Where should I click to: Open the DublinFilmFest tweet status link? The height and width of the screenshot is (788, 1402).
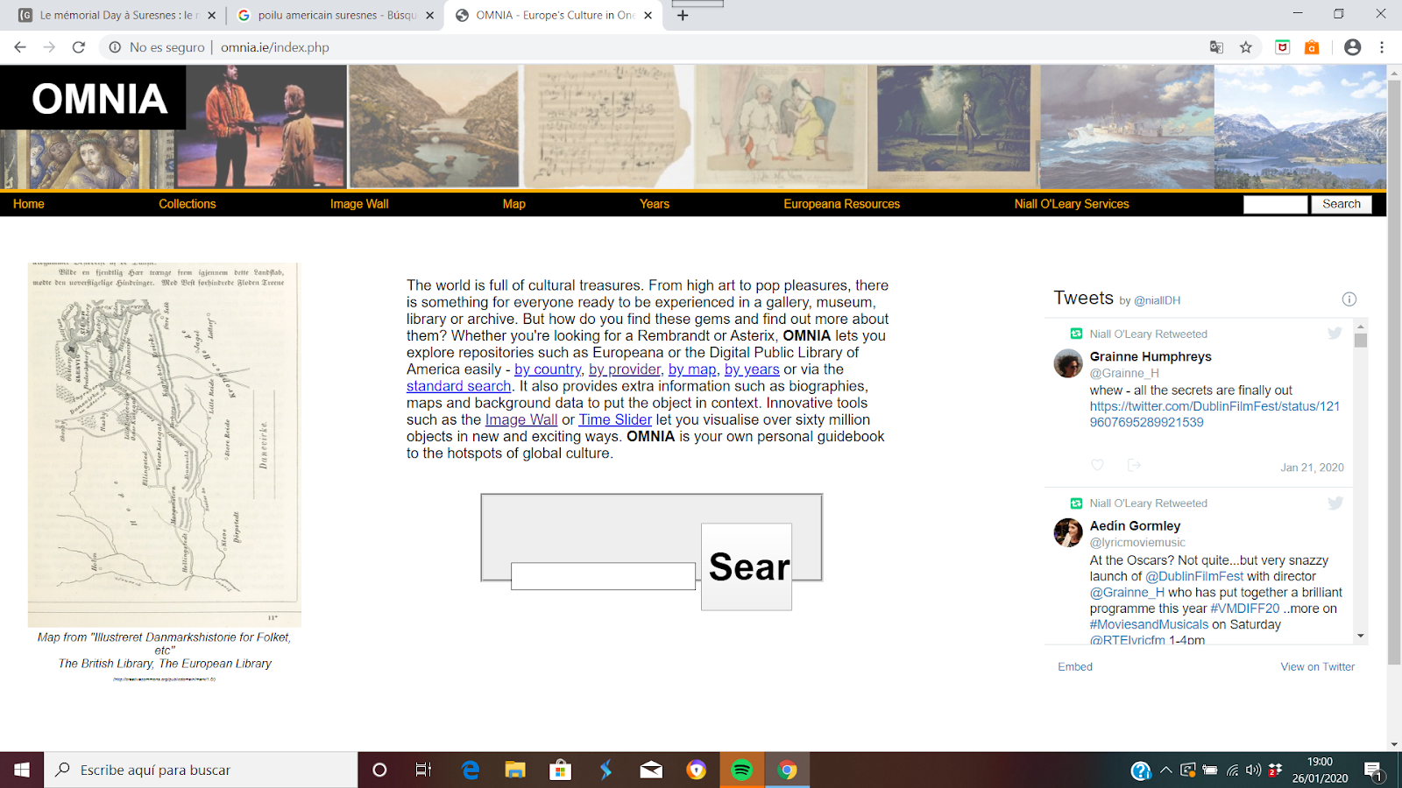(x=1214, y=414)
